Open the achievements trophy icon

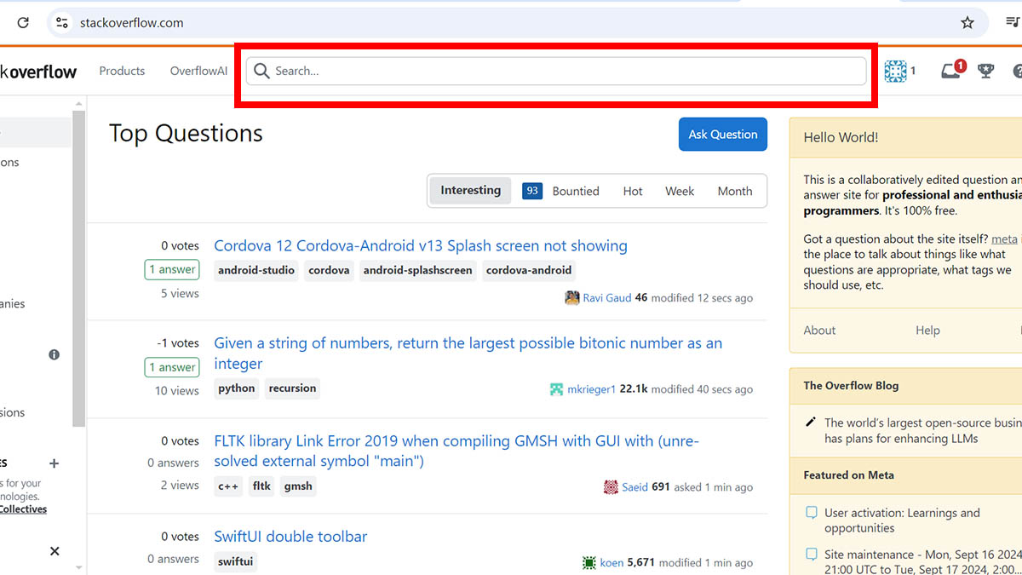click(x=986, y=71)
